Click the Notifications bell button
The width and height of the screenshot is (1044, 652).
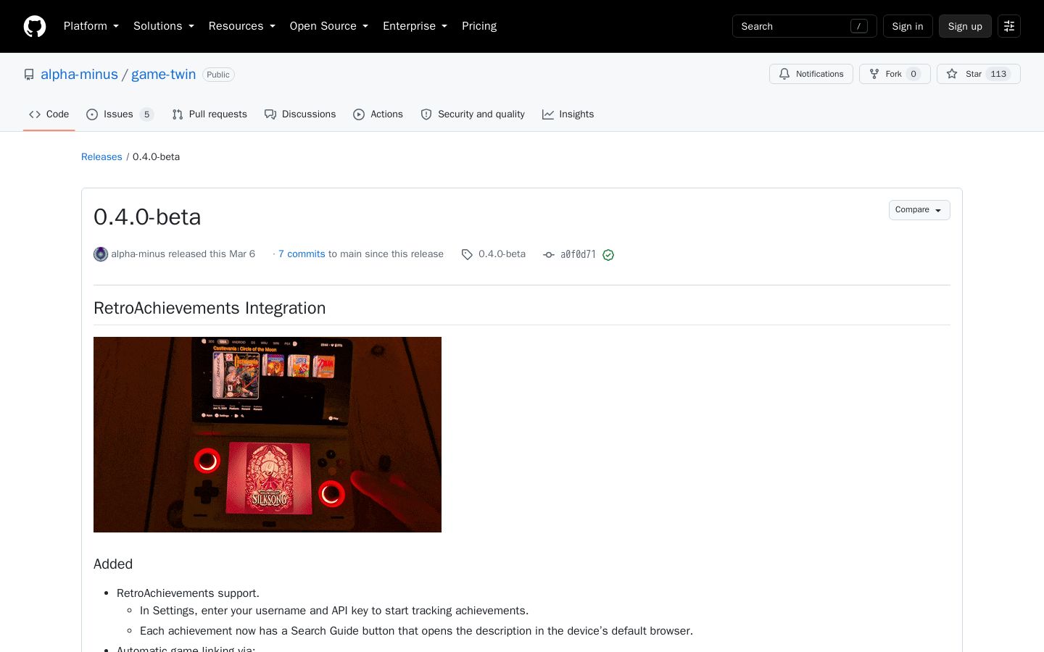811,74
